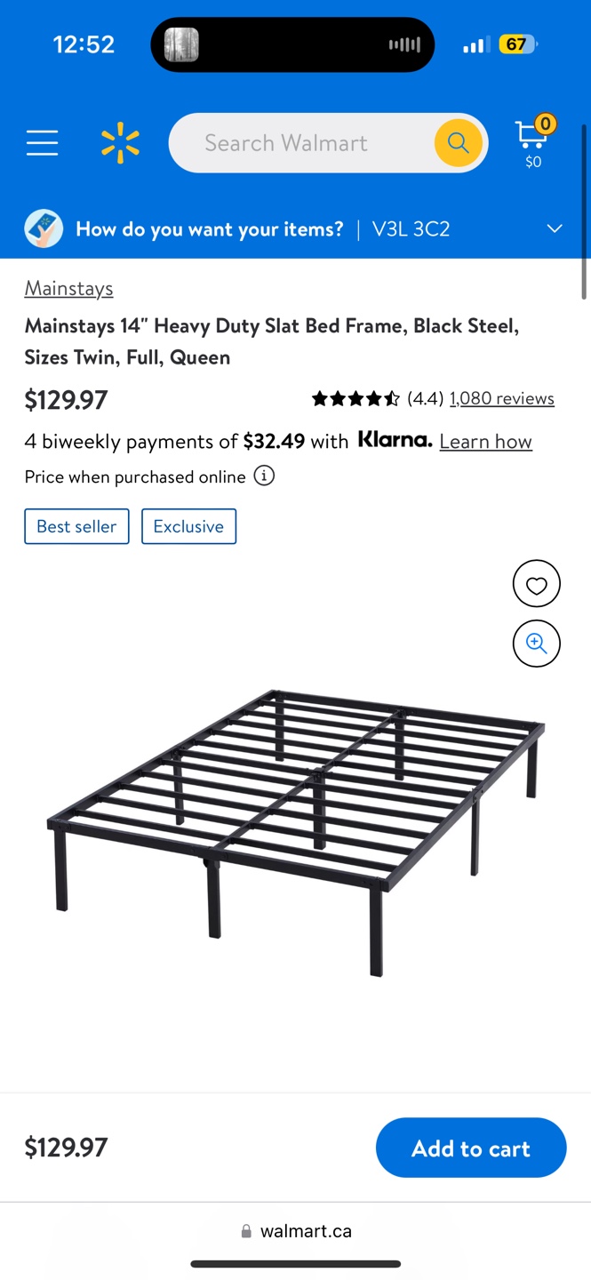Zoom the product image with magnifier icon

[536, 644]
